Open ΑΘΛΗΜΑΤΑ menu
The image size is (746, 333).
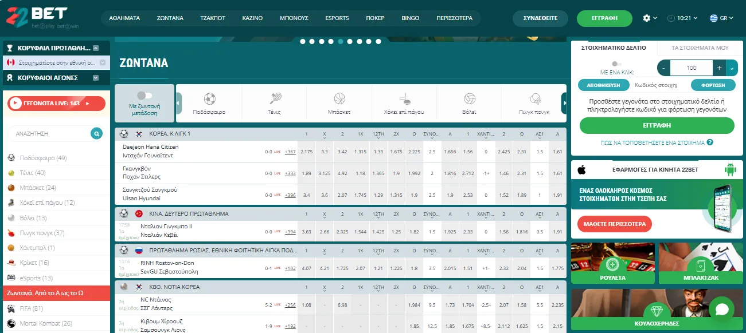pyautogui.click(x=123, y=18)
